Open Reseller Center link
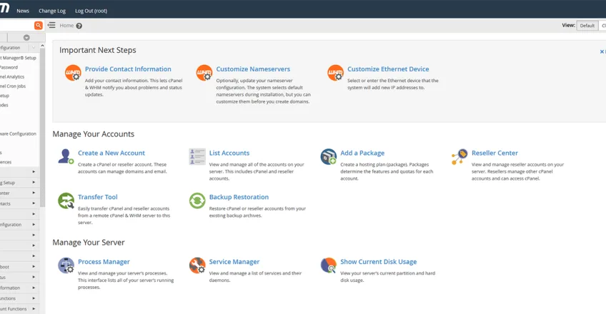Viewport: 606px width, 314px height. (x=495, y=153)
